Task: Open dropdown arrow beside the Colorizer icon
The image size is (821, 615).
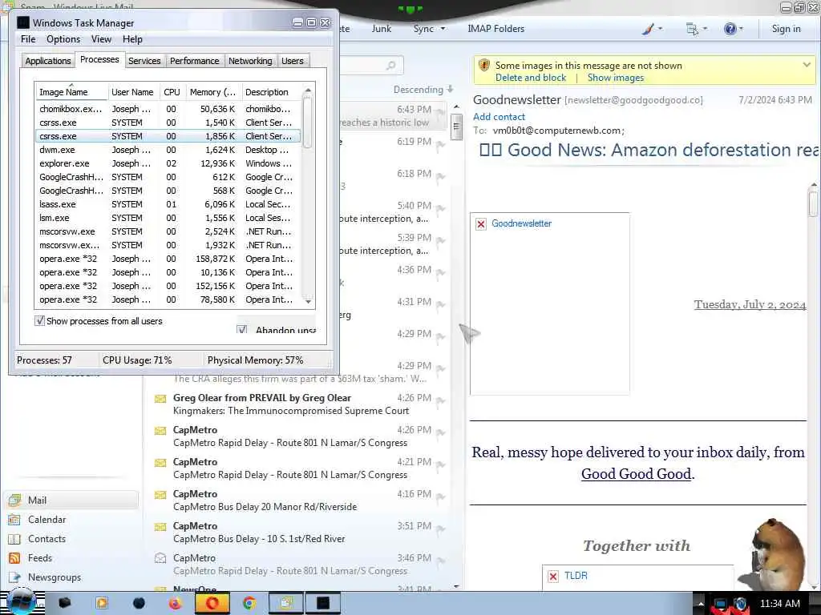Action: coord(660,30)
